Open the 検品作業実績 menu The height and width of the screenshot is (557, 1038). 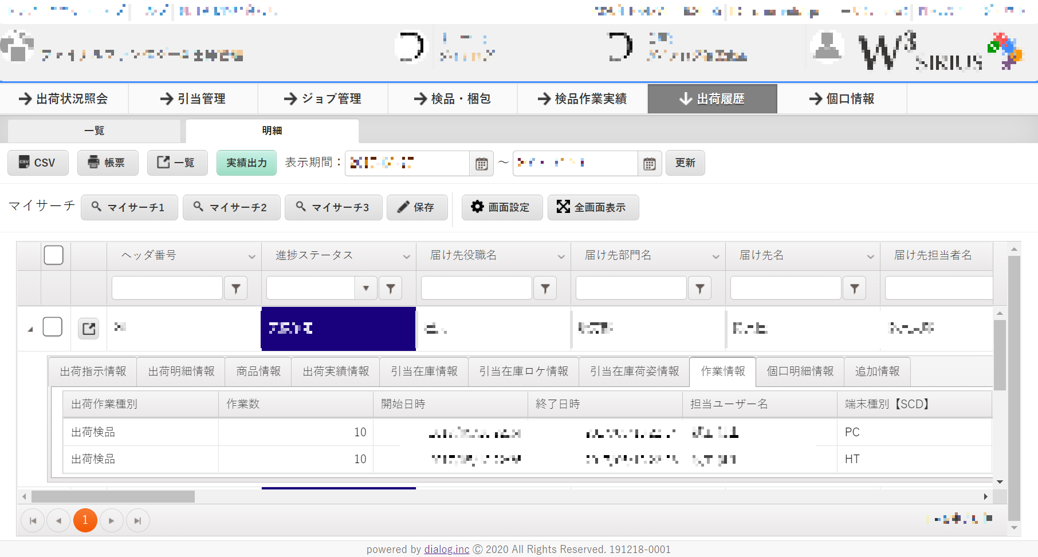pos(583,98)
